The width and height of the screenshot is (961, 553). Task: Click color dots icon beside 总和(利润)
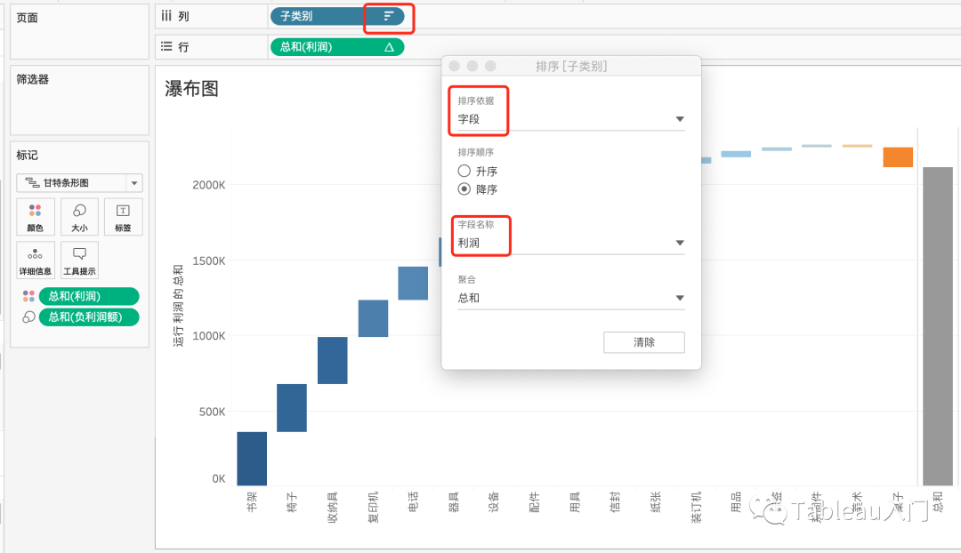[x=28, y=296]
